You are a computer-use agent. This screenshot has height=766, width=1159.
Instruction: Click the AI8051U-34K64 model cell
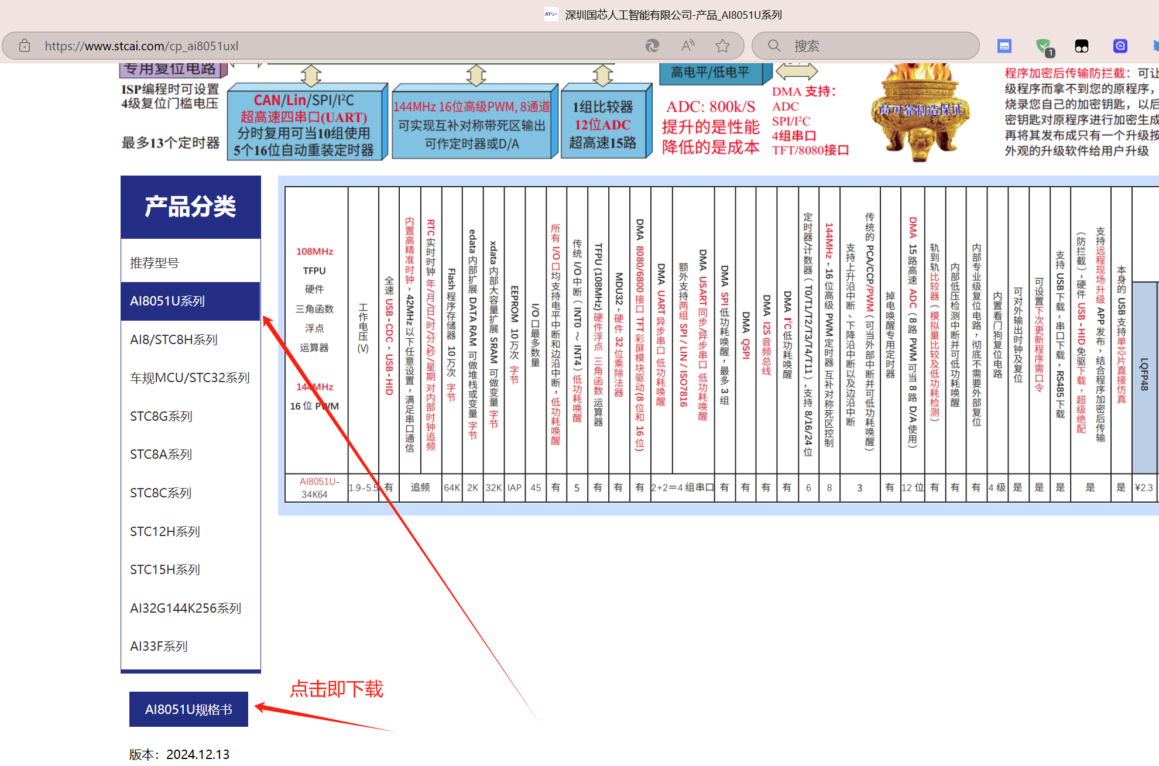point(316,487)
